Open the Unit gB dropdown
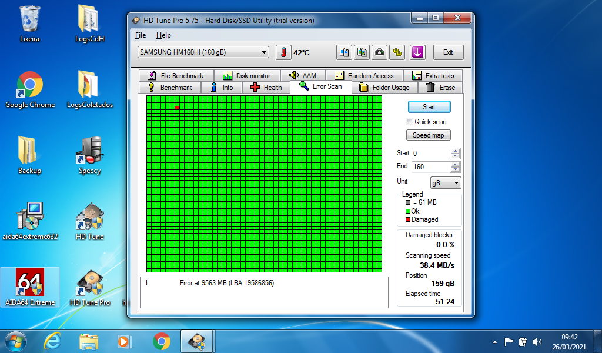The width and height of the screenshot is (602, 353). 446,183
